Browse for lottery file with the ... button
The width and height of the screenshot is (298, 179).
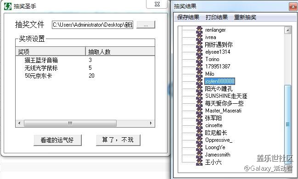pos(146,25)
